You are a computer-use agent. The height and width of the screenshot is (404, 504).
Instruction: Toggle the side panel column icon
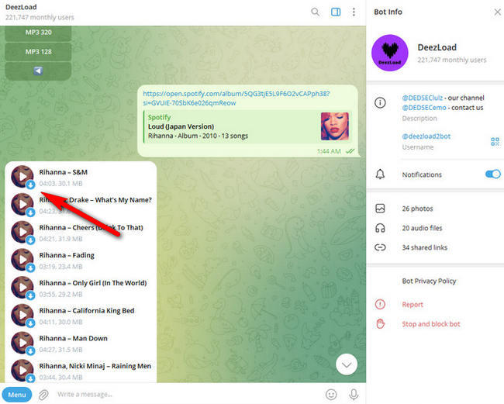pos(336,12)
